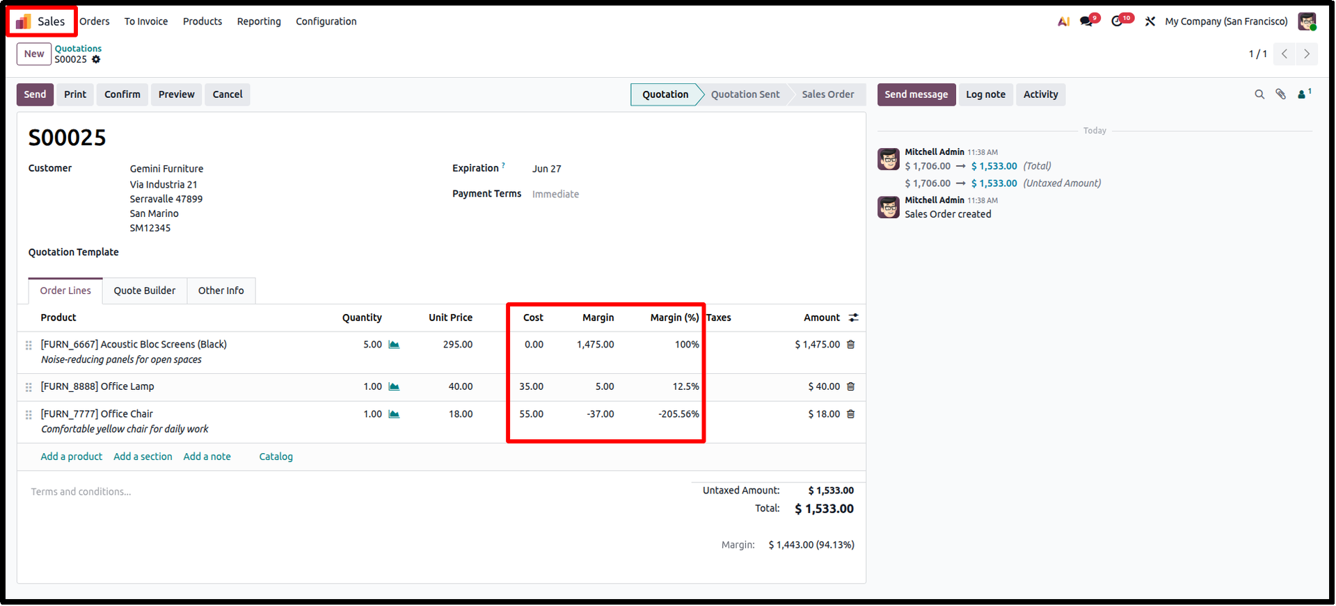Search messages in chatter magnifier icon
The width and height of the screenshot is (1336, 606).
point(1259,95)
